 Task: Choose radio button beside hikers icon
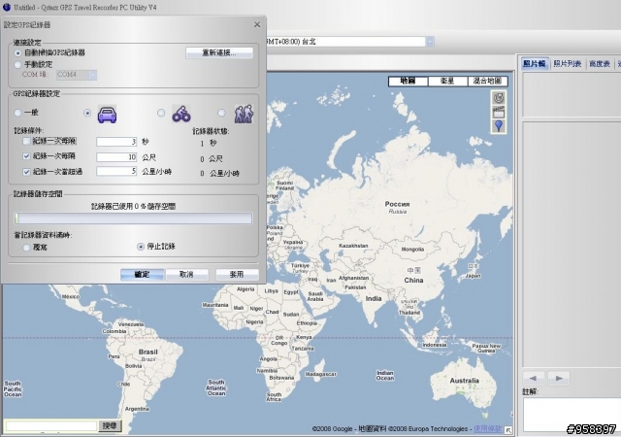[222, 113]
